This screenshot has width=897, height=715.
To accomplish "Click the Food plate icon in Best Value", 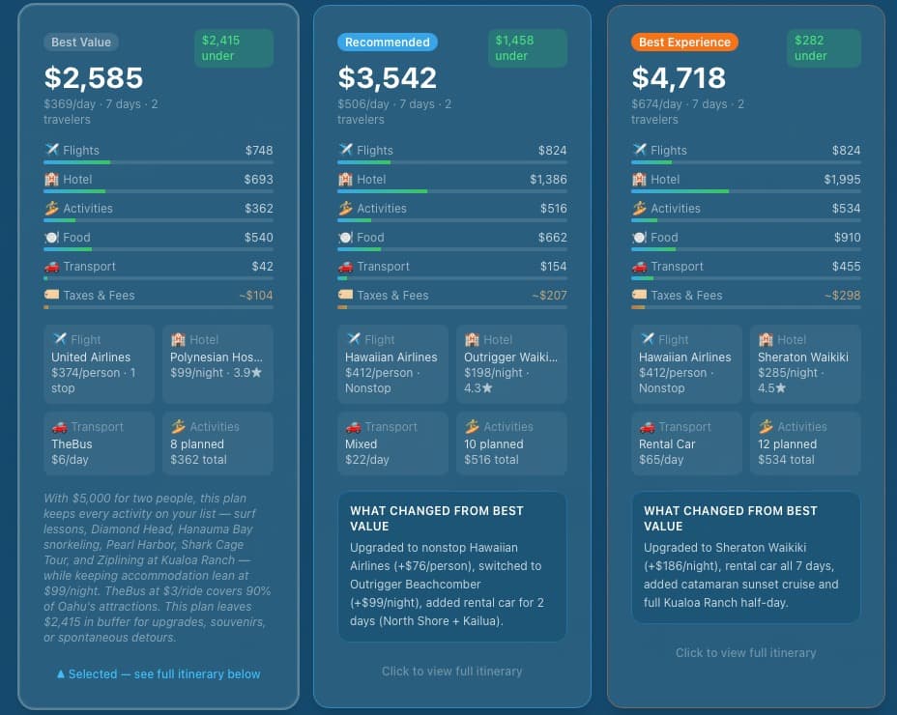I will point(52,237).
